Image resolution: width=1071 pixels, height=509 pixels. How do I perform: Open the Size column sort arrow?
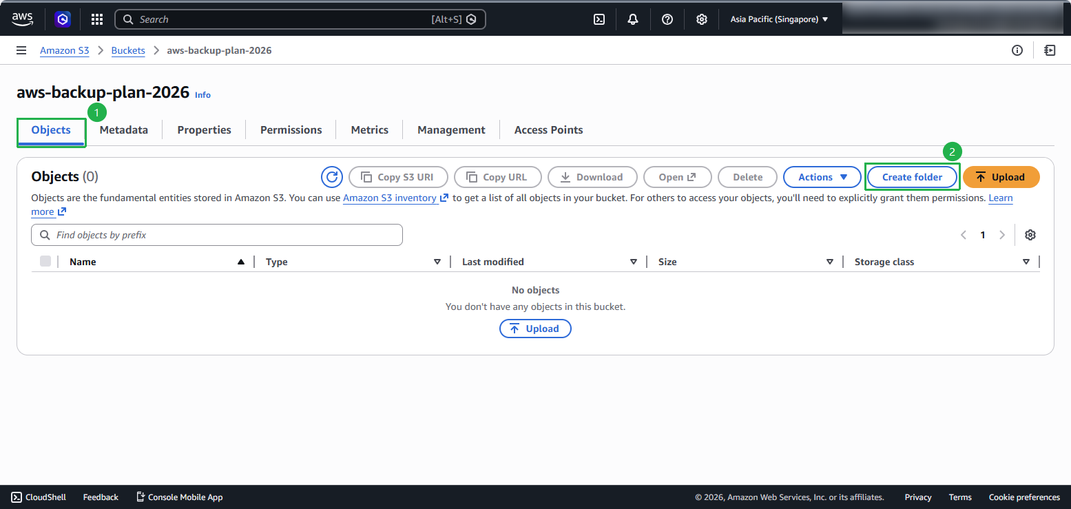(x=830, y=262)
